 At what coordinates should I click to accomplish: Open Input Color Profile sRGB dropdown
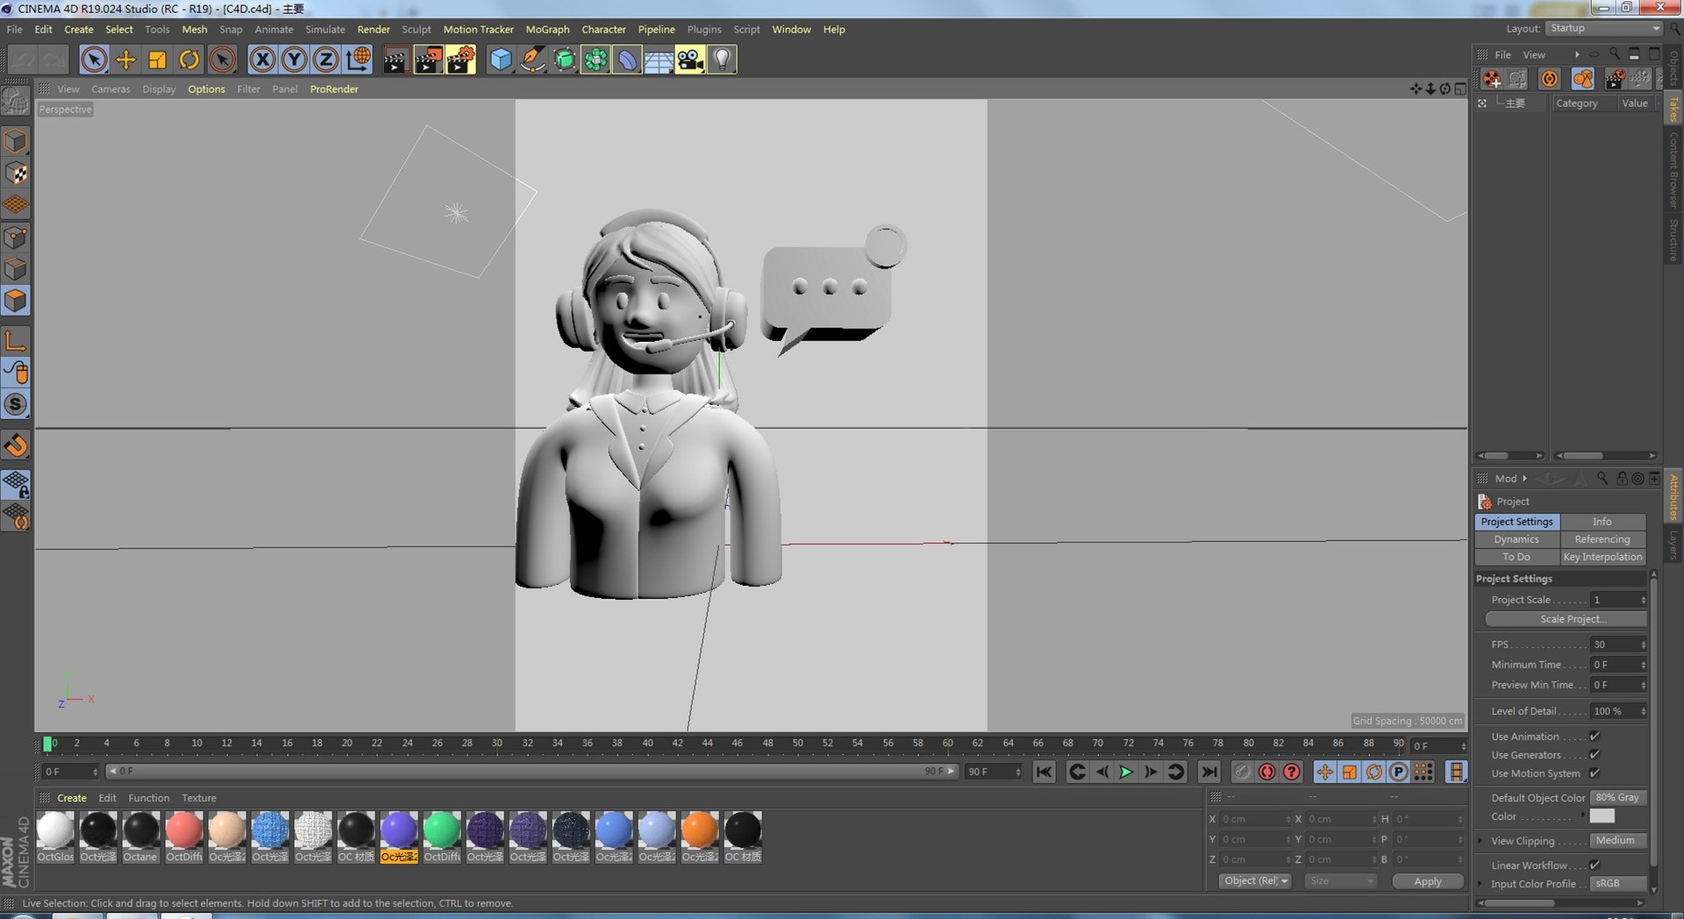pyautogui.click(x=1618, y=883)
